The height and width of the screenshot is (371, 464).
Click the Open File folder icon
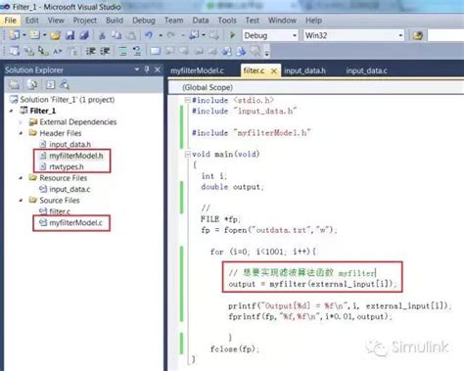[55, 35]
